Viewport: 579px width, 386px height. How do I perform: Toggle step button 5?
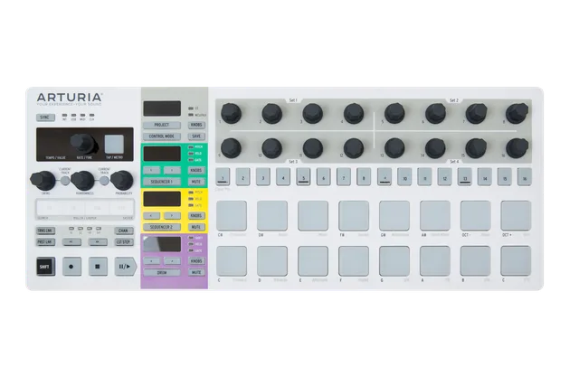[304, 177]
